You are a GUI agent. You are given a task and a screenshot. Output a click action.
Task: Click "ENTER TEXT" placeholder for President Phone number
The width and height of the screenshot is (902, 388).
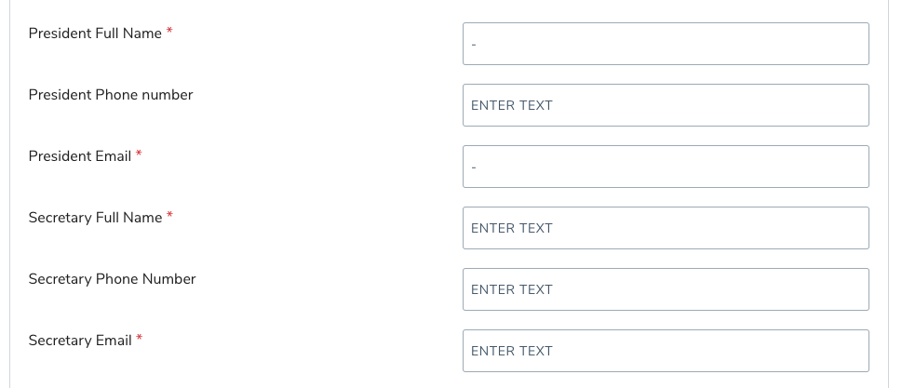click(511, 105)
